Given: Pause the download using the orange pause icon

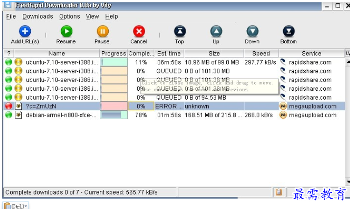Looking at the screenshot, I should [103, 31].
